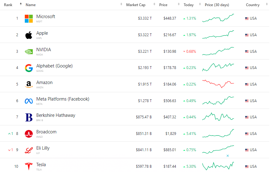Open the Eli Lilly company link

point(43,148)
